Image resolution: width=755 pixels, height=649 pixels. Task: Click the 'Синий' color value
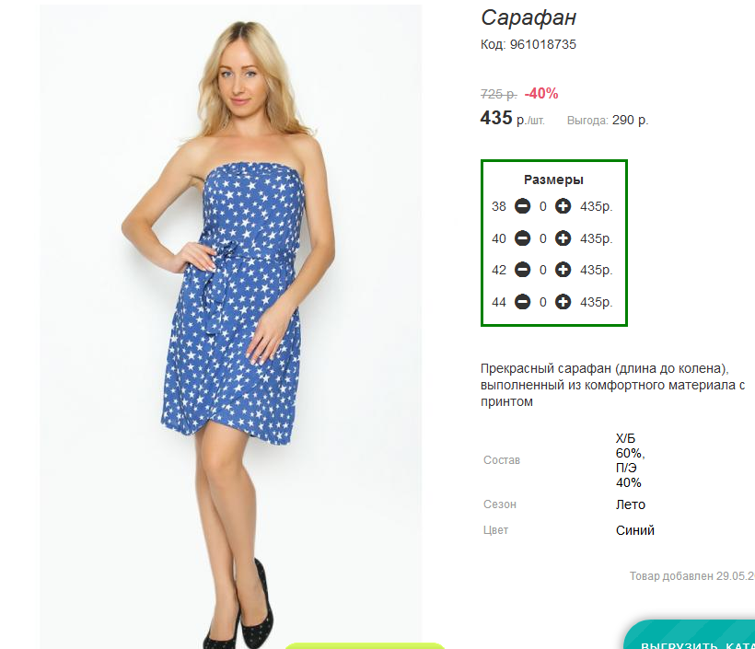634,530
